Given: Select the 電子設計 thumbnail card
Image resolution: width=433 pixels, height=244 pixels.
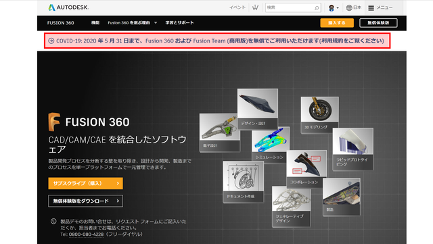Looking at the screenshot, I should (219, 132).
